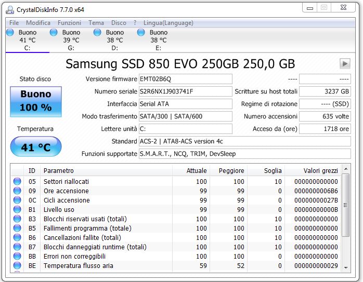This screenshot has height=282, width=363.
Task: Click the Peggiore column header
Action: coord(228,170)
